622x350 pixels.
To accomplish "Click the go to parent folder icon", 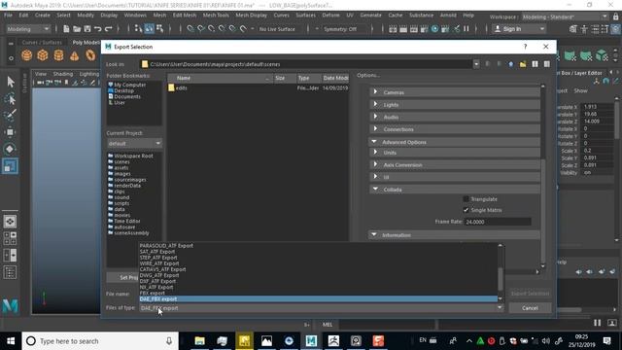I will [511, 64].
